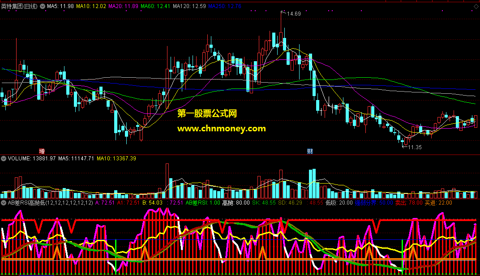Click the volume MA5: 11147.71 label
The image size is (480, 276).
click(x=76, y=159)
